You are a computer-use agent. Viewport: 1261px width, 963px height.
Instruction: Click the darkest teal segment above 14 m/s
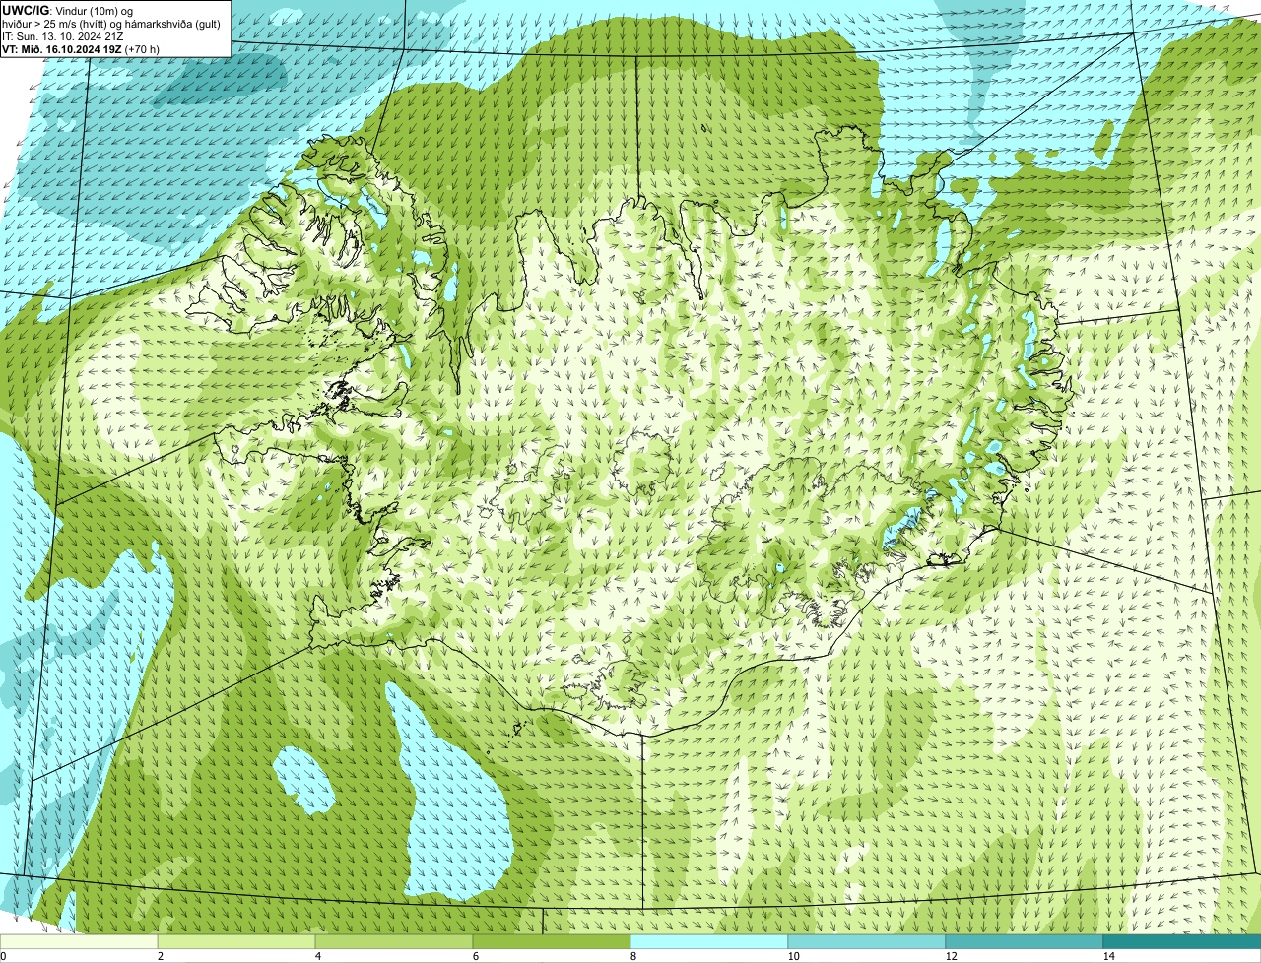1182,941
